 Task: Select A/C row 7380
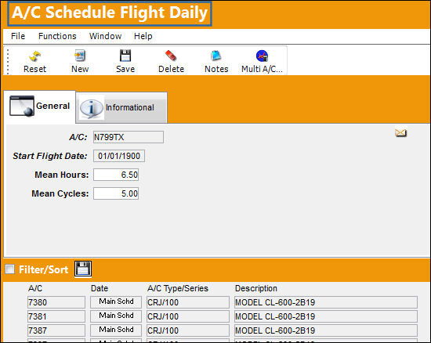pos(56,302)
